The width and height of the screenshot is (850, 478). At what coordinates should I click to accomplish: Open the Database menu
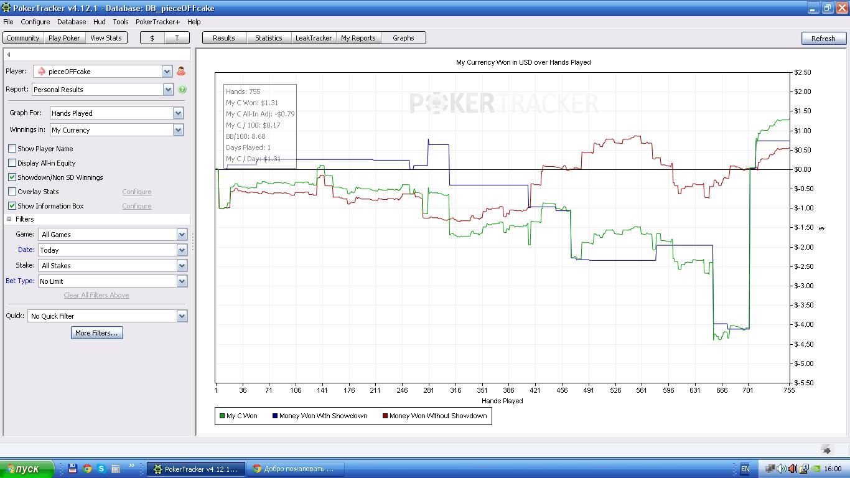pyautogui.click(x=72, y=22)
